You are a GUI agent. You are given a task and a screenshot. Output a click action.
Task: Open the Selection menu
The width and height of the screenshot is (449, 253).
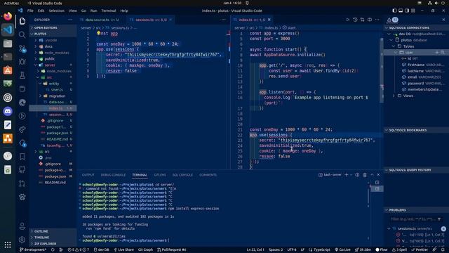pos(56,11)
